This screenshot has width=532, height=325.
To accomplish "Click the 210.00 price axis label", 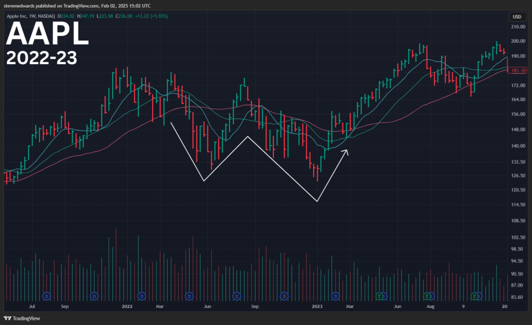I will 518,27.
